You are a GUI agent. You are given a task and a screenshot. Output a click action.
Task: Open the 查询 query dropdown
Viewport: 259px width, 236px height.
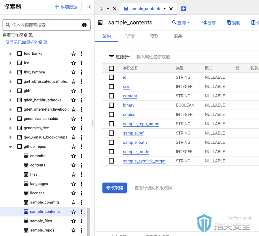point(181,22)
